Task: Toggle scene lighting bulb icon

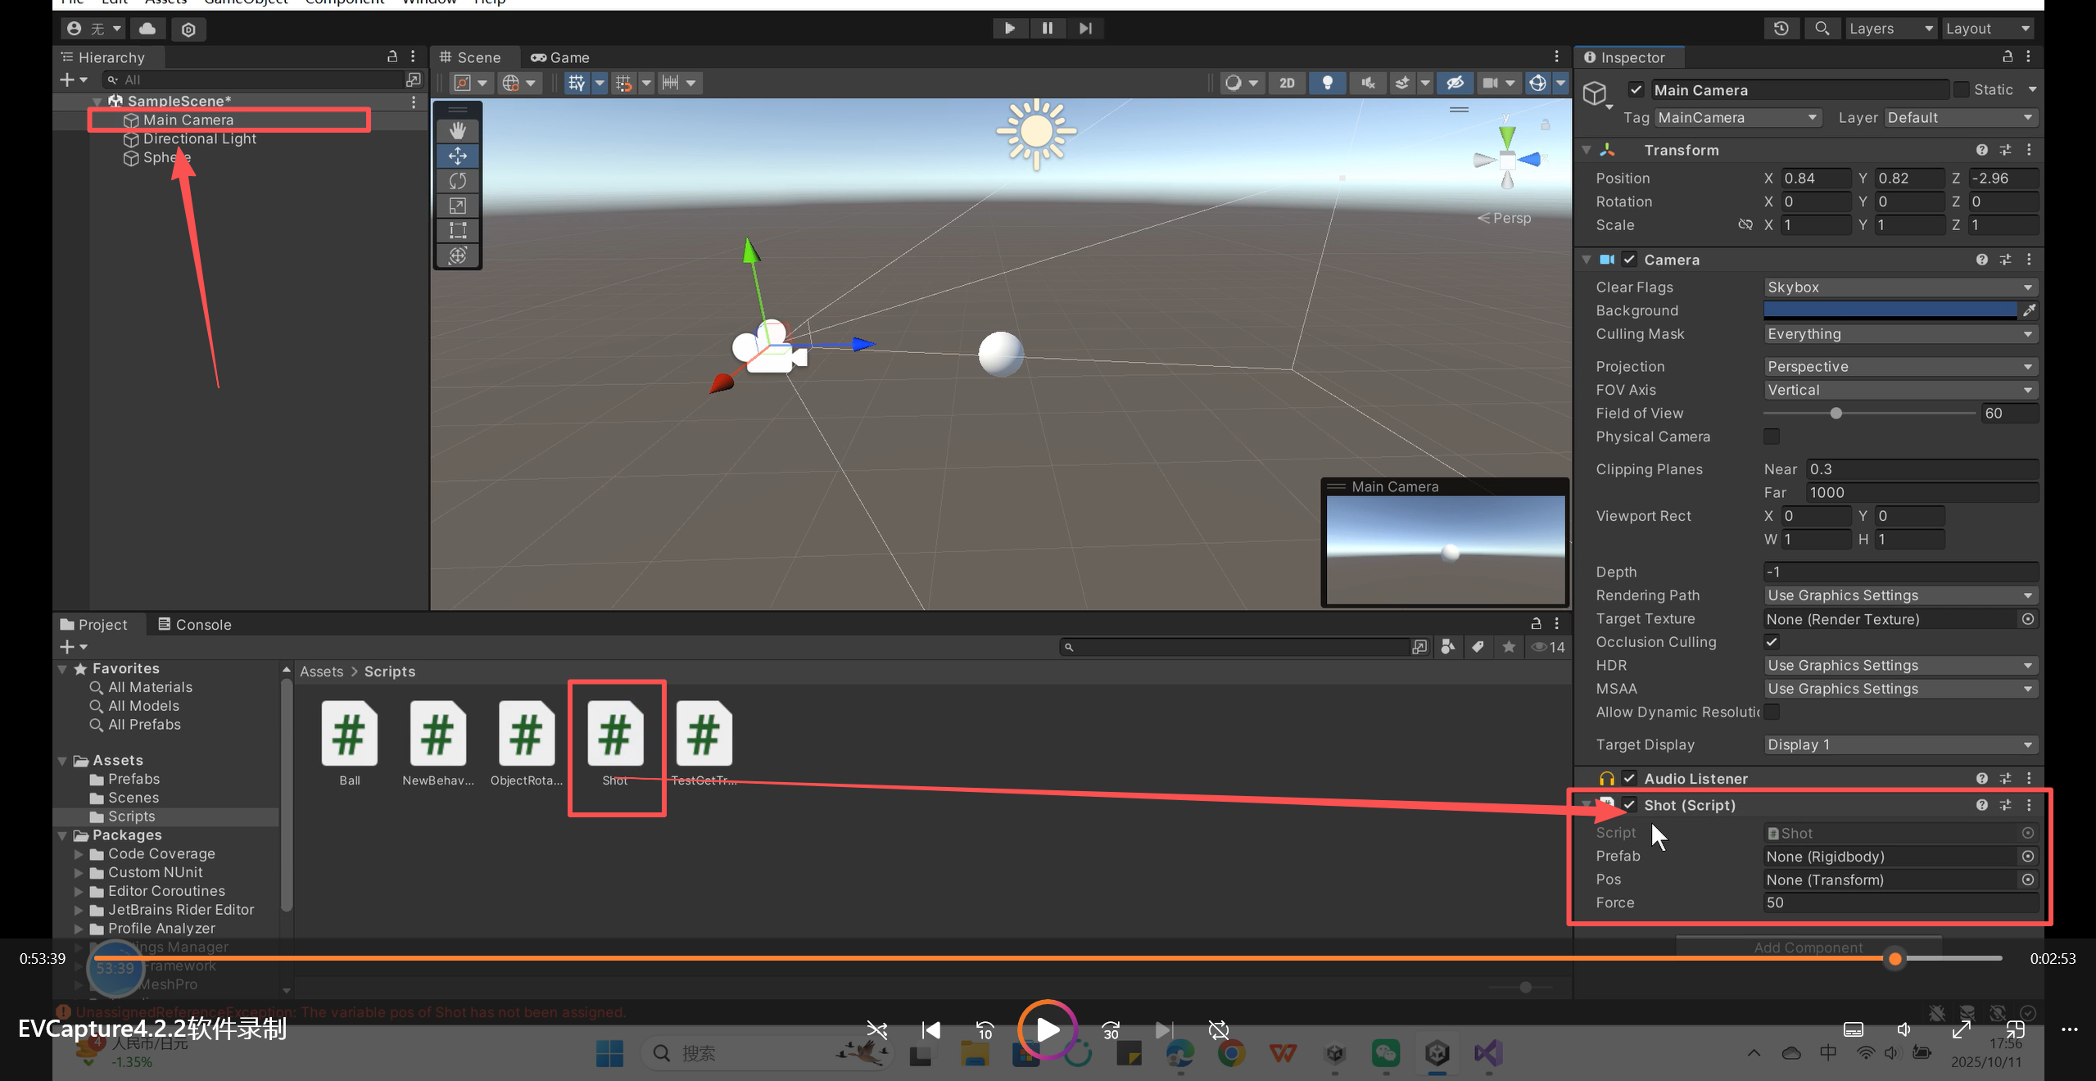Action: coord(1327,83)
